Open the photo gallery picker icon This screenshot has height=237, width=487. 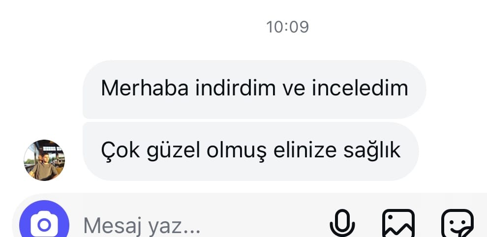(398, 223)
